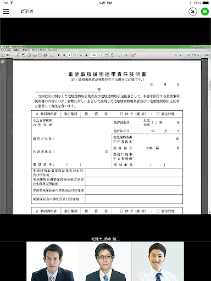Check the 仲介 (媒介) checkbox in first table
This screenshot has width=211, height=281.
[121, 114]
